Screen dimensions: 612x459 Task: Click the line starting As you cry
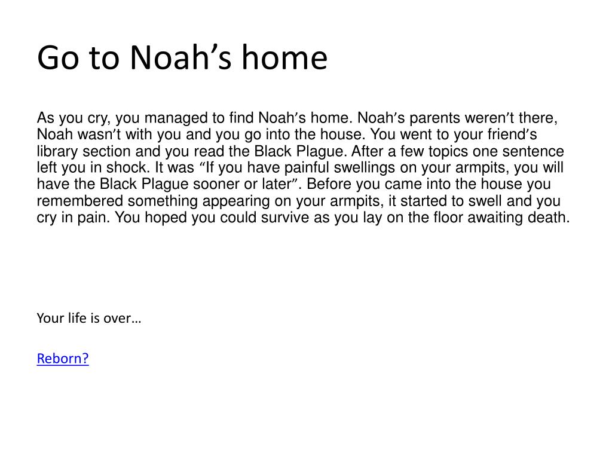pos(298,118)
